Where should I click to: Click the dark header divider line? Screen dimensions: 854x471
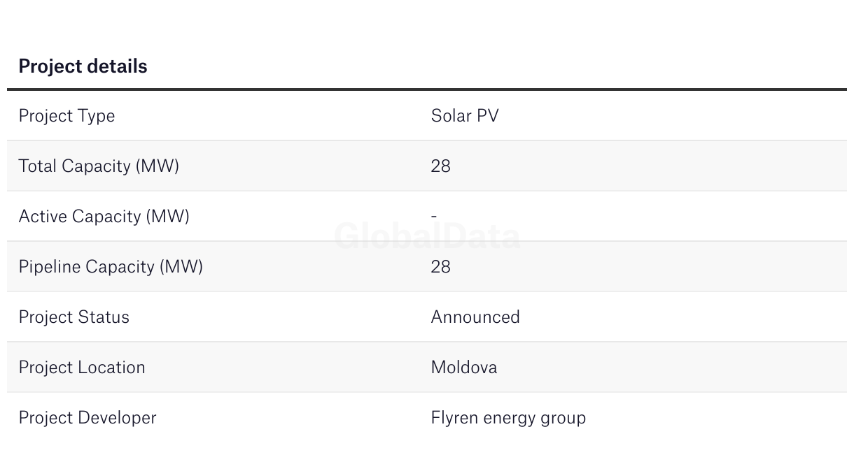click(x=427, y=89)
